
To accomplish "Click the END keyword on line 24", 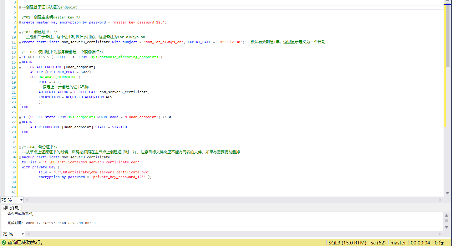I will [x=25, y=107].
